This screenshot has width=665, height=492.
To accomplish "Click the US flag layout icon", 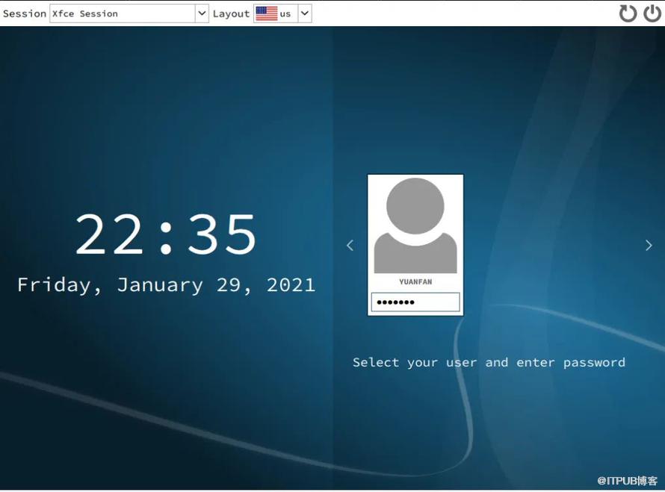I will [267, 13].
